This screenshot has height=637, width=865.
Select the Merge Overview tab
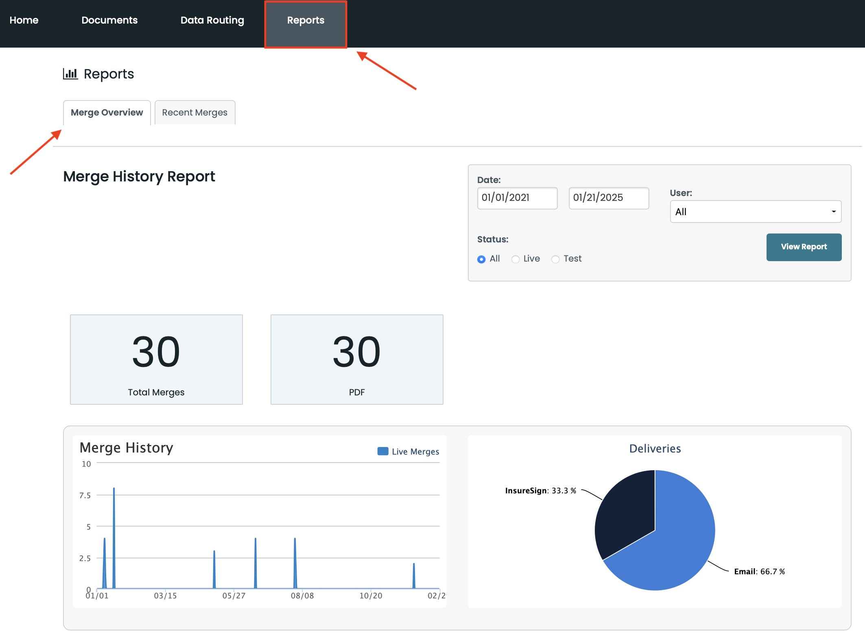click(107, 113)
